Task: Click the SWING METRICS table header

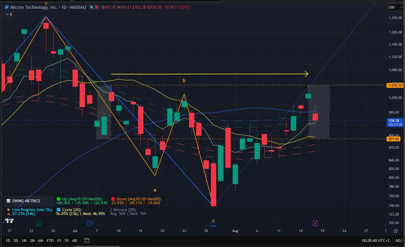Action: pos(26,201)
